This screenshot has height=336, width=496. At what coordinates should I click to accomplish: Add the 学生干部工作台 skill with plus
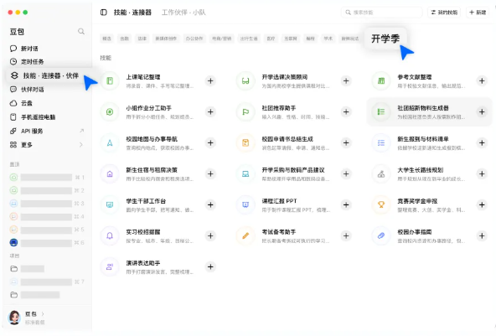tap(210, 205)
